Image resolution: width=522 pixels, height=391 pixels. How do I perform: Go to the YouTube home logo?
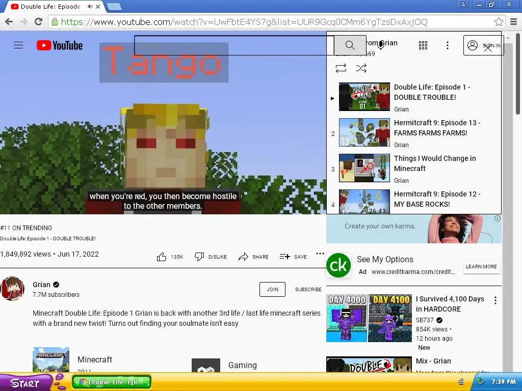pyautogui.click(x=60, y=45)
